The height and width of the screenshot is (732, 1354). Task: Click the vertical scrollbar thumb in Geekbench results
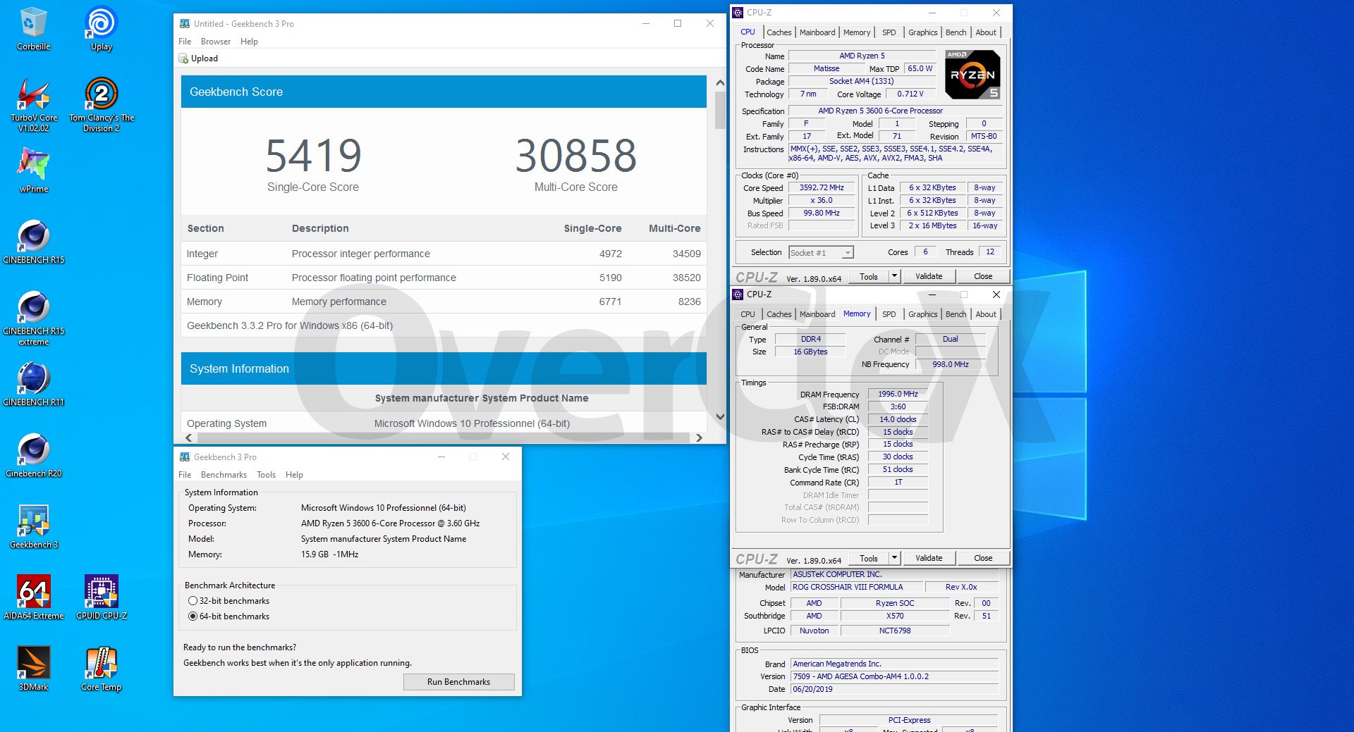pos(720,110)
